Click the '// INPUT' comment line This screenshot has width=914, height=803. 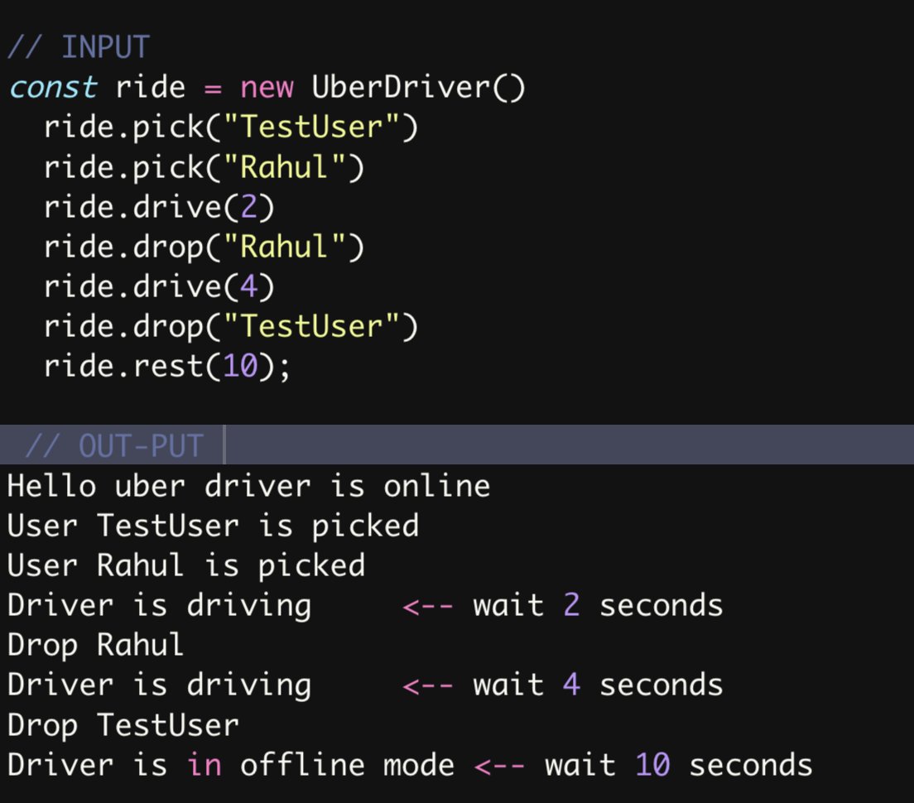click(x=79, y=47)
